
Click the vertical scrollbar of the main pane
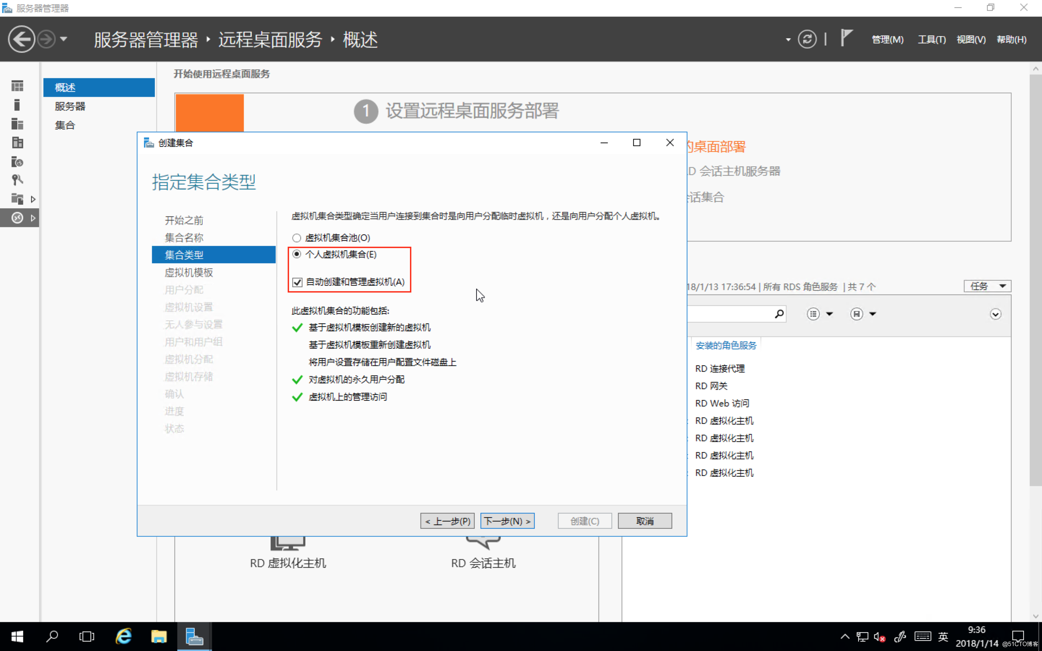[1035, 280]
